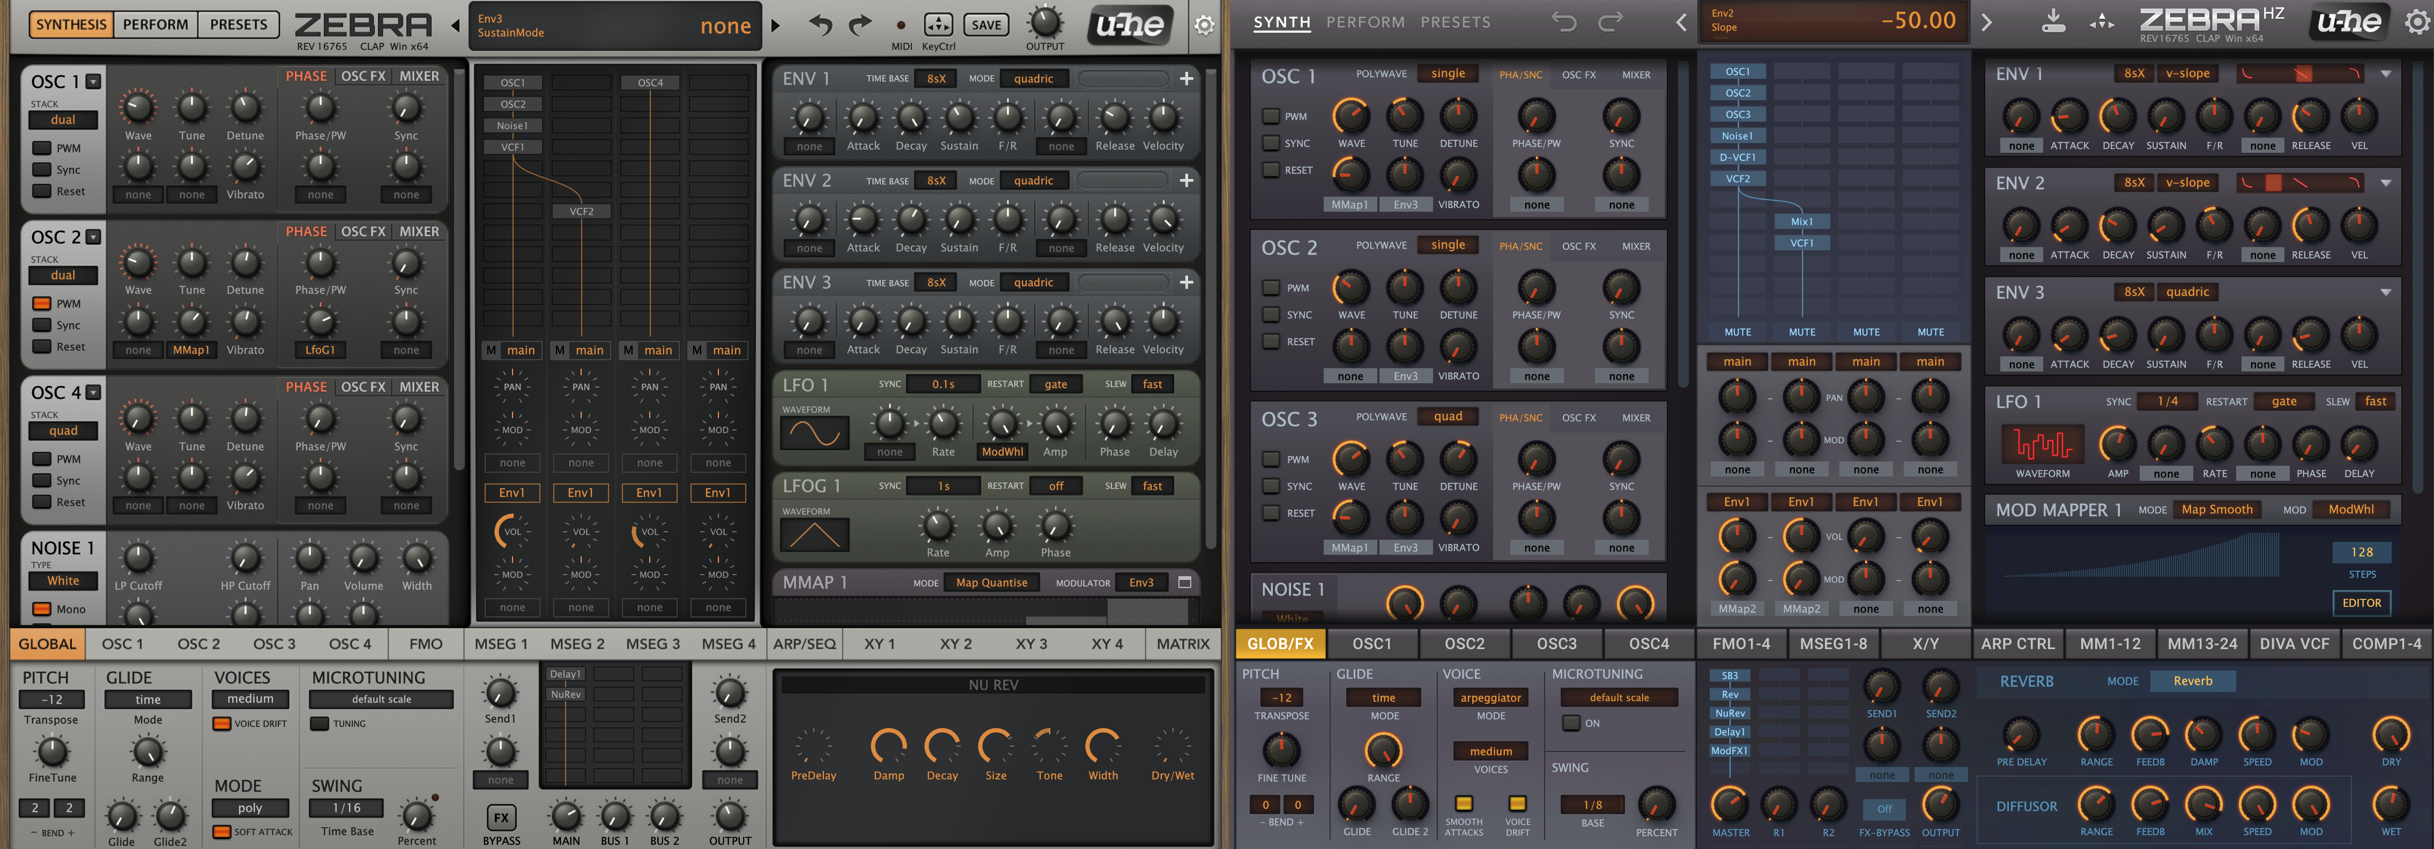Toggle the Voice Drift switch in Voices
The width and height of the screenshot is (2434, 849).
pos(222,724)
